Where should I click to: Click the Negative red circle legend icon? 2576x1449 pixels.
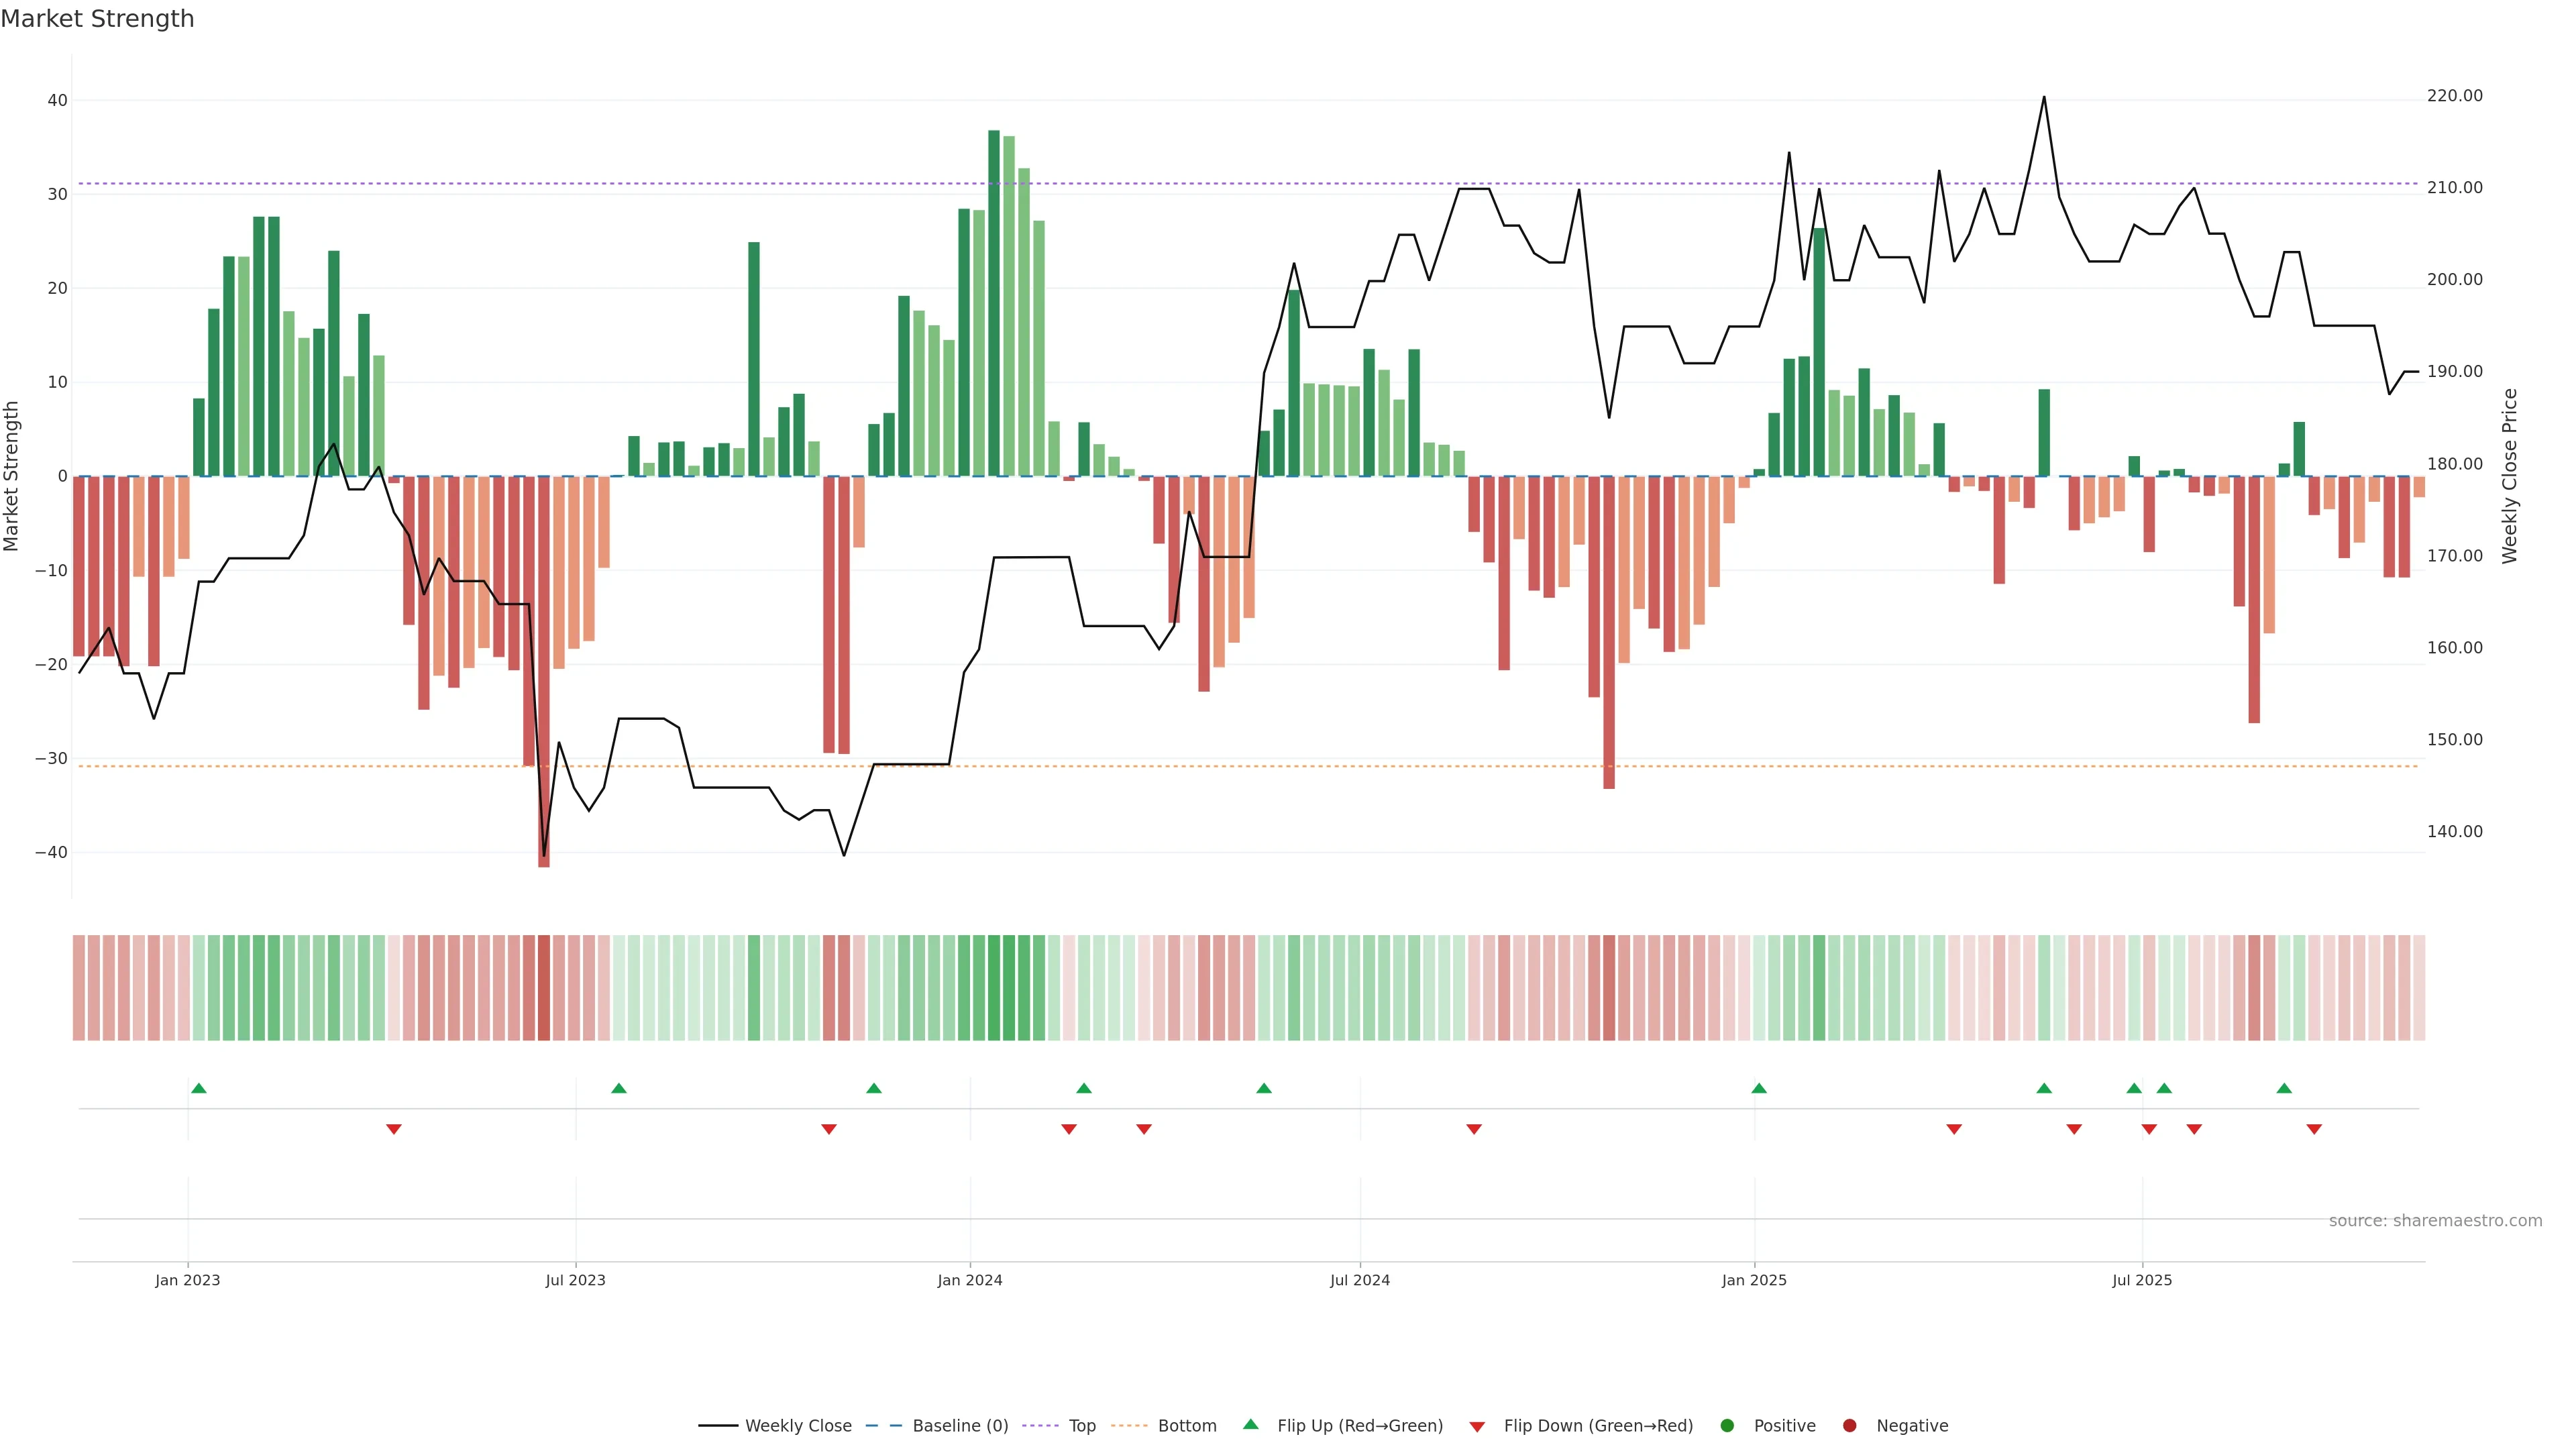tap(1849, 1426)
